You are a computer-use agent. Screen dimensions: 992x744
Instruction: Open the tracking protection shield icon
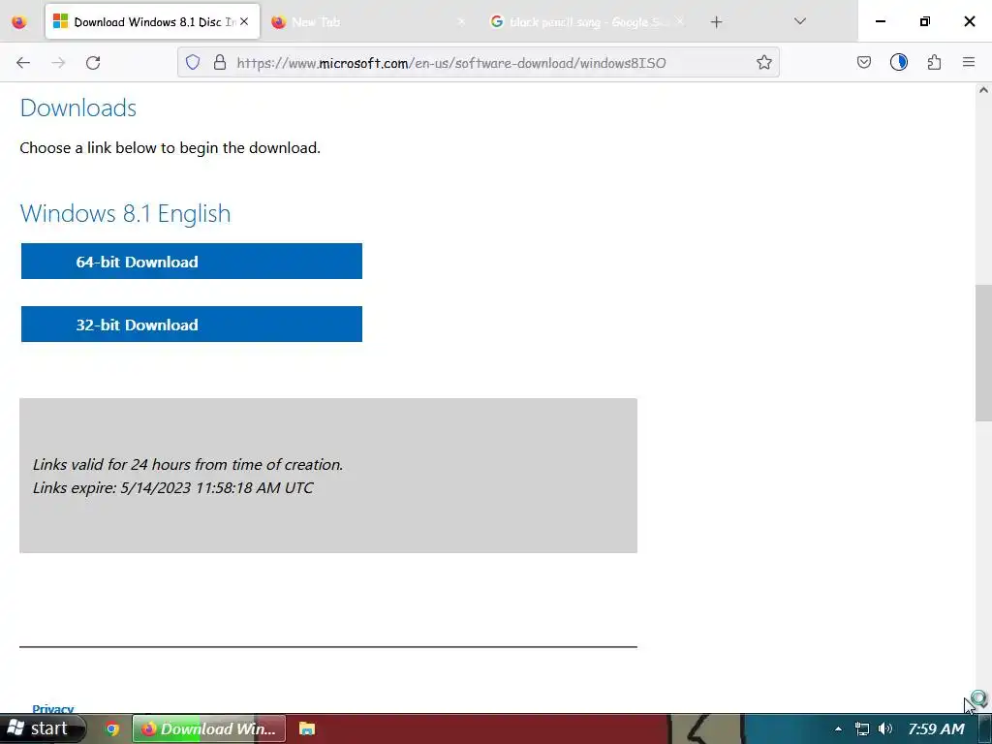[x=193, y=63]
